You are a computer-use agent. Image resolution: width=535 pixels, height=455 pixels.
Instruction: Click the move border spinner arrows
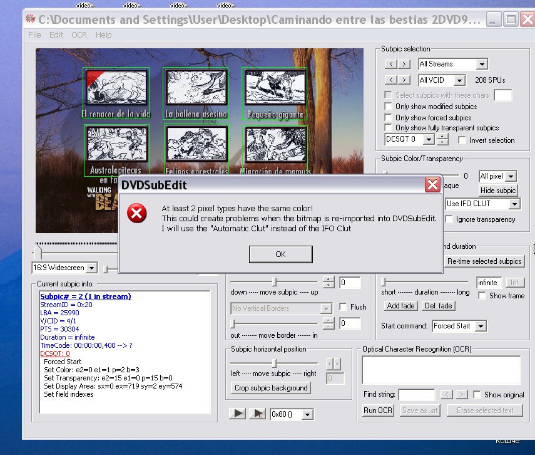pyautogui.click(x=329, y=323)
